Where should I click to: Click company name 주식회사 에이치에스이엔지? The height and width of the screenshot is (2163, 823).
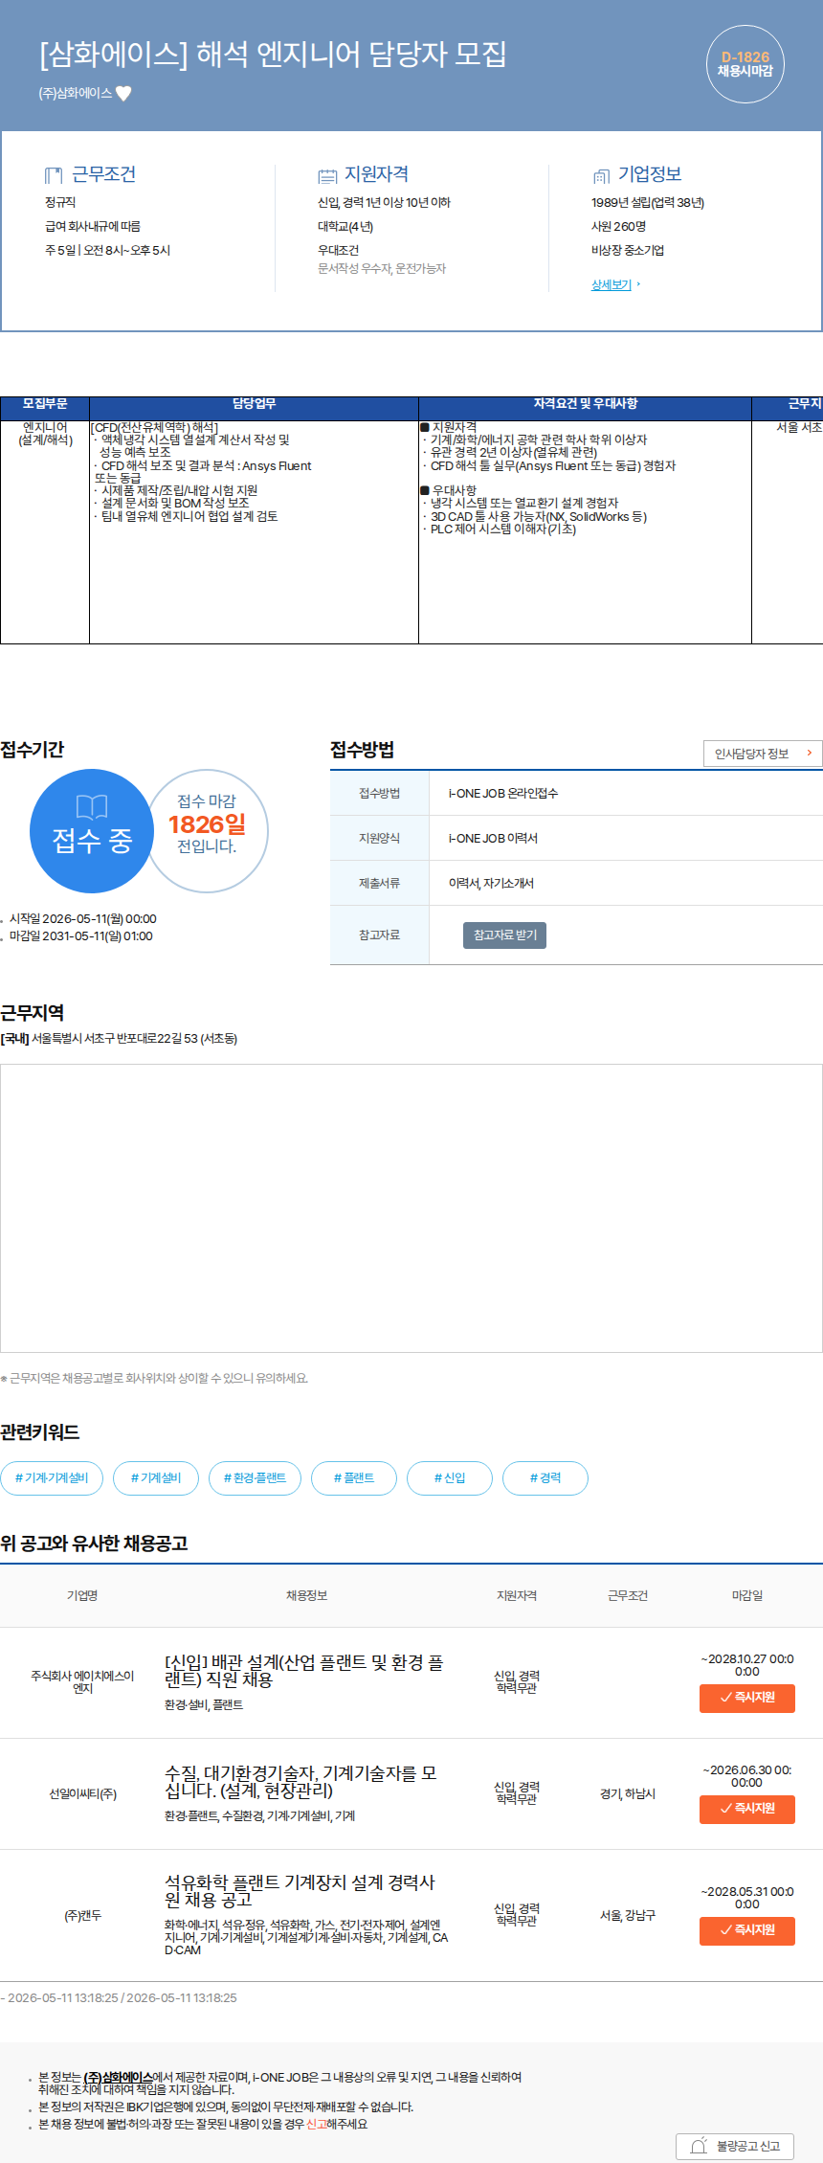click(x=82, y=1682)
